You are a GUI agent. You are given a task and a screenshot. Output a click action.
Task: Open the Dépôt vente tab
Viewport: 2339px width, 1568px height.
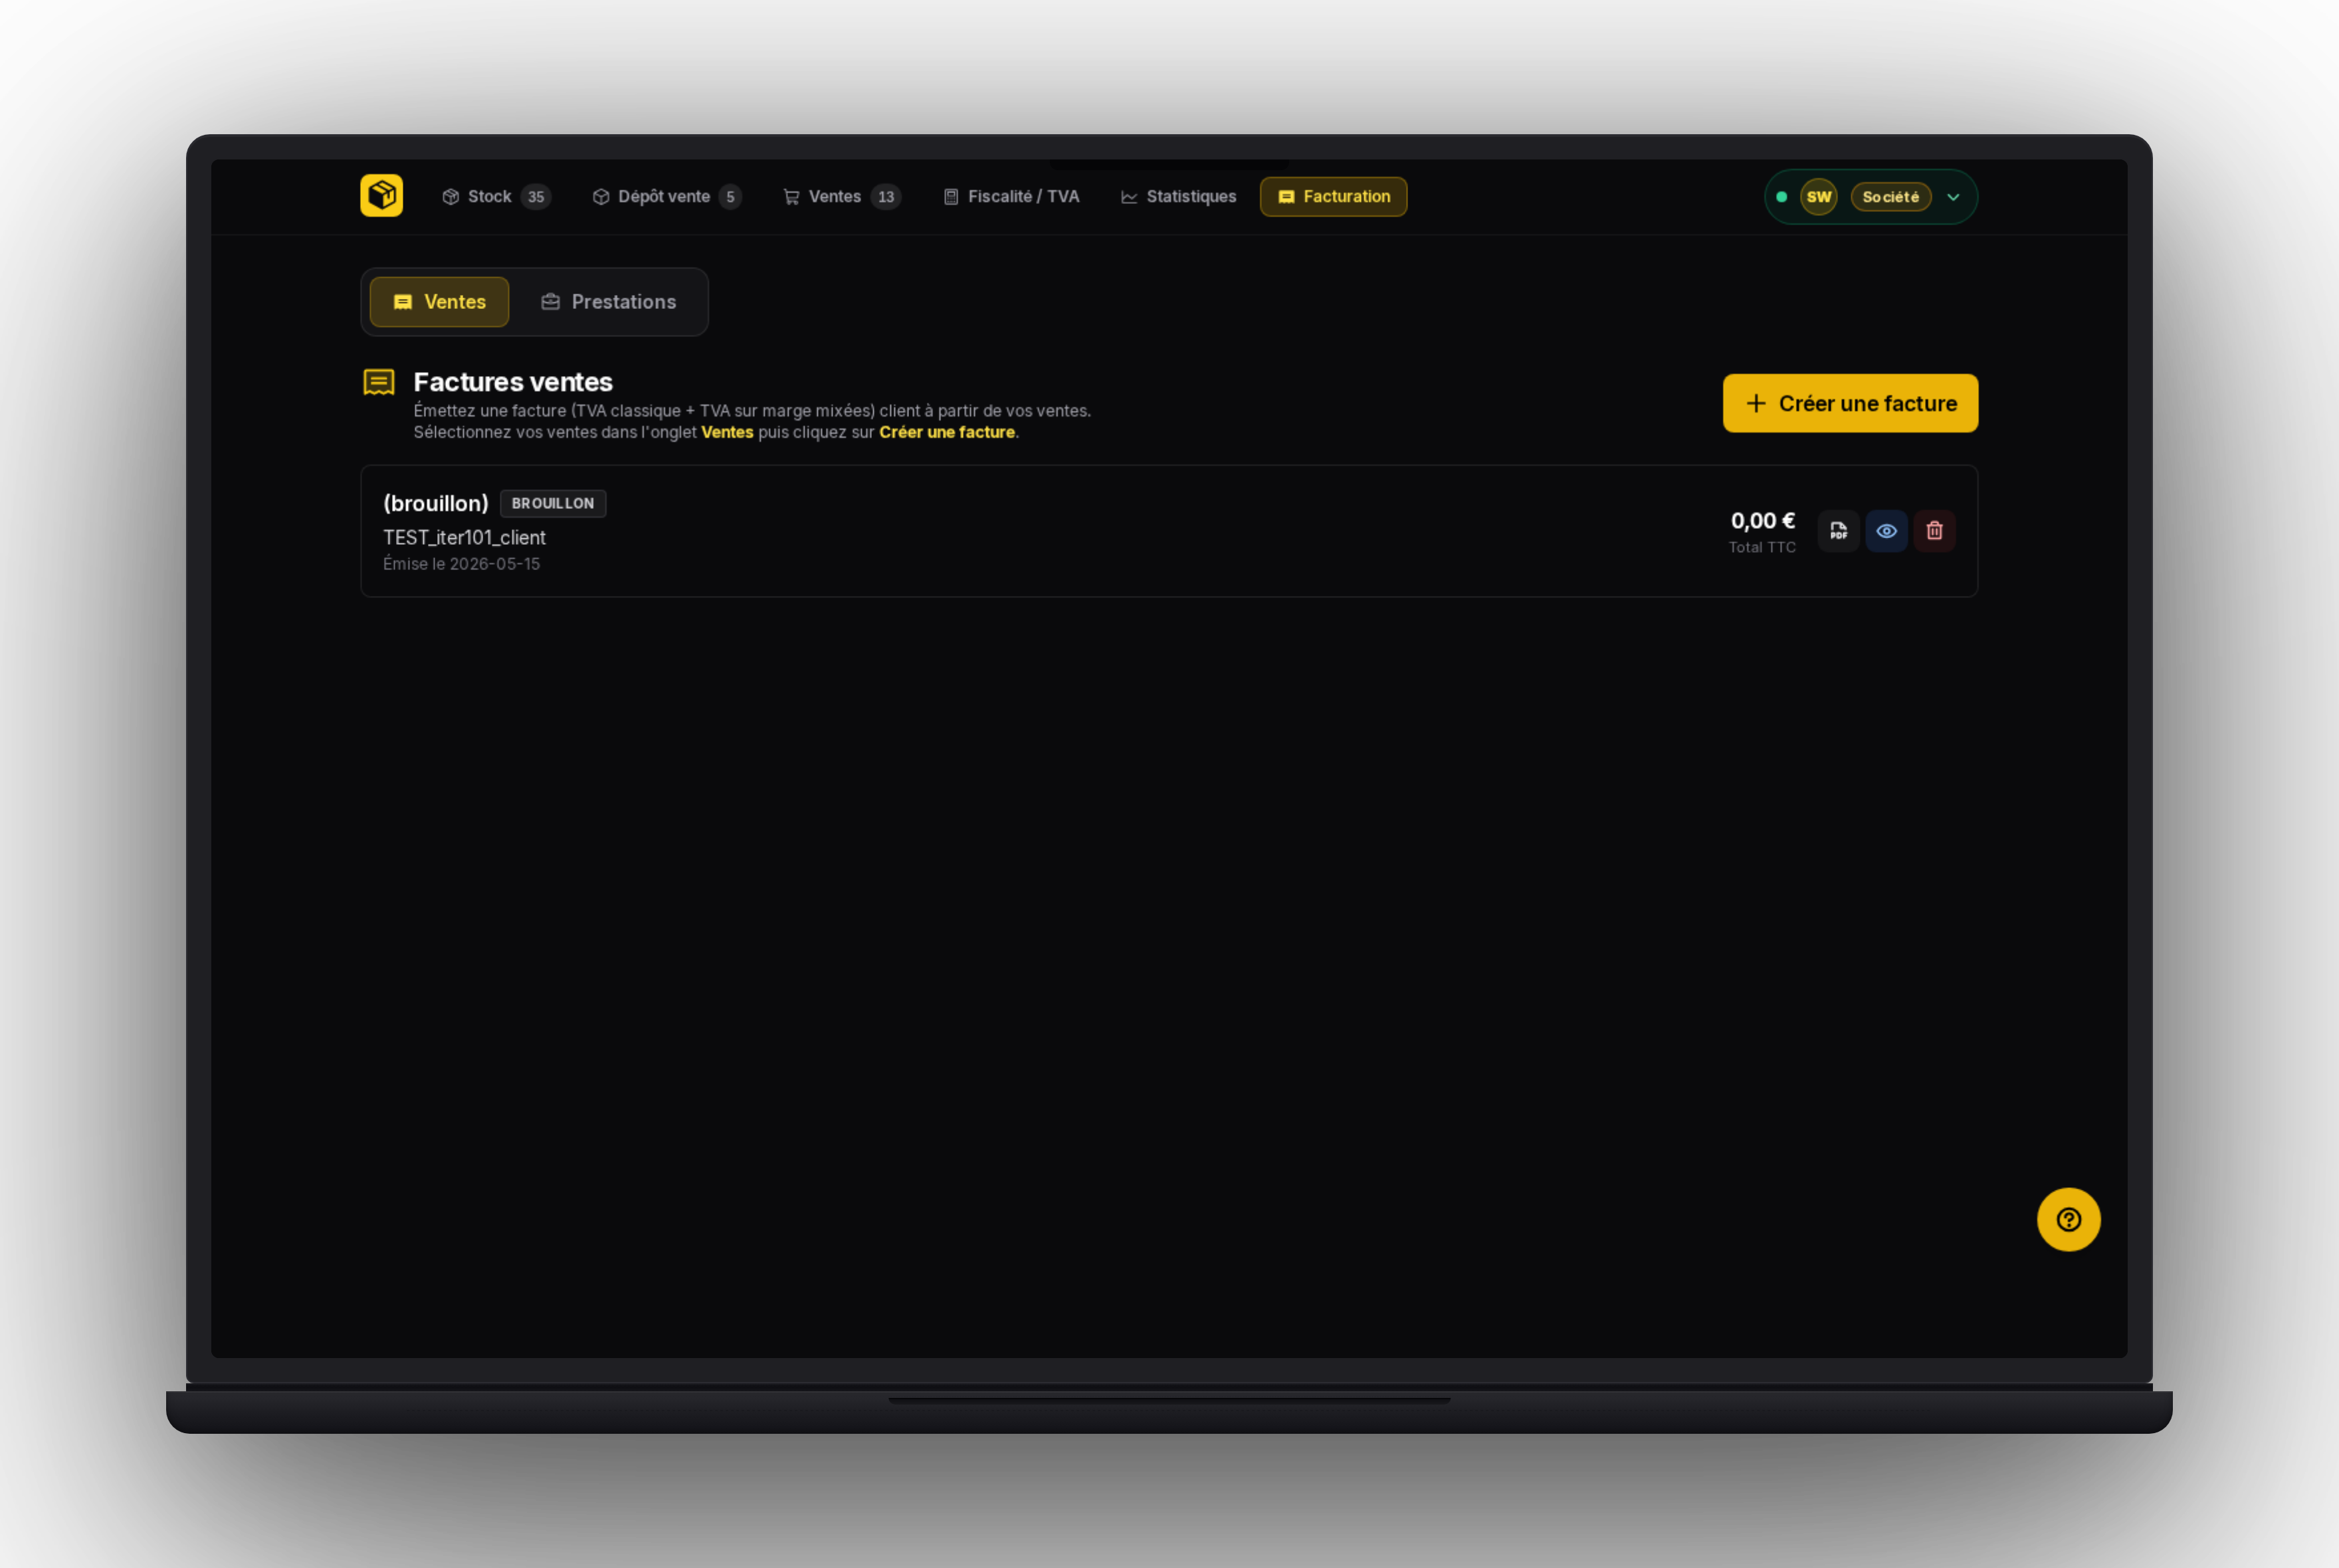[x=666, y=197]
